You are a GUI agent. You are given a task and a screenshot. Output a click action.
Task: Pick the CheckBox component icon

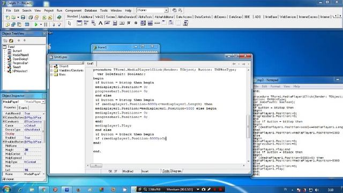129,23
